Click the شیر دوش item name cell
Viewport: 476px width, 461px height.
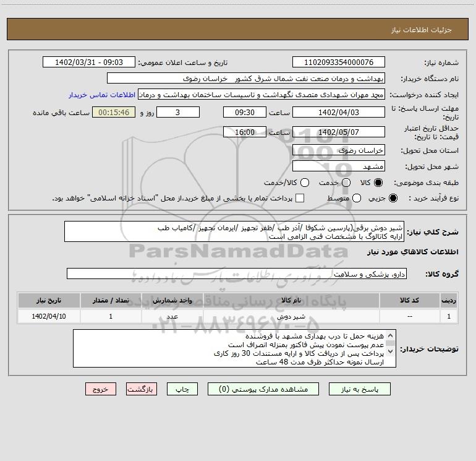tap(291, 316)
